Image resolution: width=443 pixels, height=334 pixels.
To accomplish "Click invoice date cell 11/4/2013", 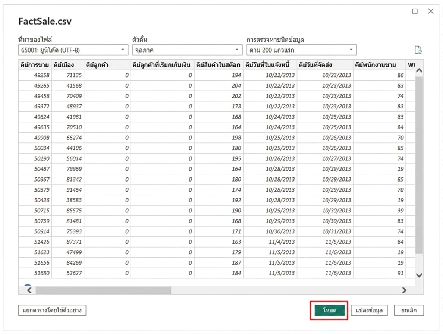I will (x=270, y=242).
